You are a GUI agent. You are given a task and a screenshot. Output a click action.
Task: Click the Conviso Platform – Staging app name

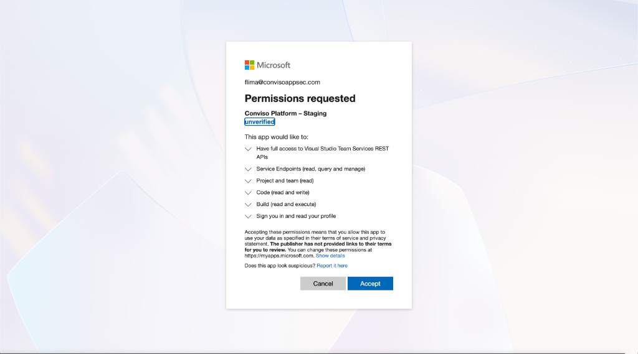(285, 113)
